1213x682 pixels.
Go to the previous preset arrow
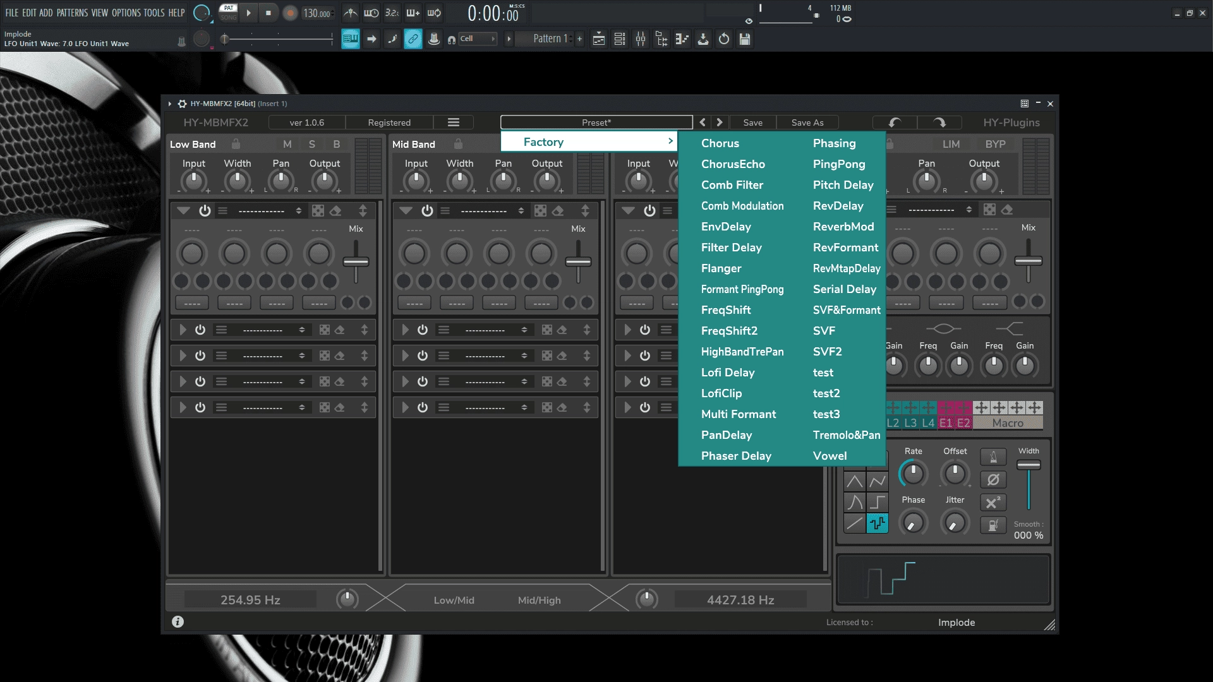[703, 123]
